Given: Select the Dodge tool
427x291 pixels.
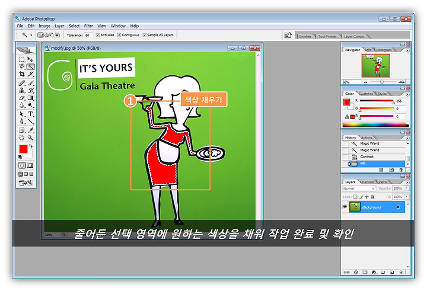Looking at the screenshot, I should point(30,105).
